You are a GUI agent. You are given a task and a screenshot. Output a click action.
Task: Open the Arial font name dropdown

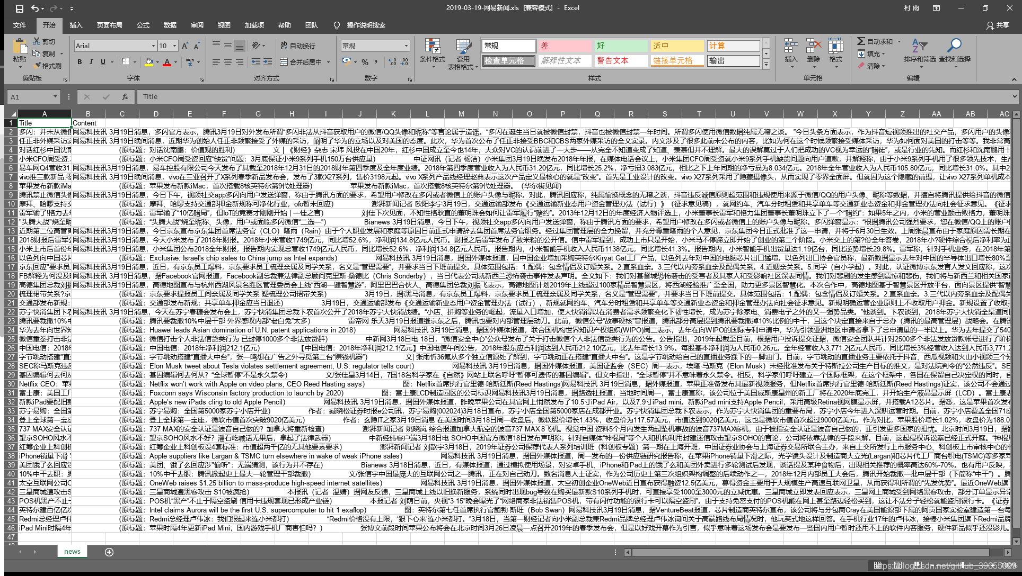click(x=153, y=46)
